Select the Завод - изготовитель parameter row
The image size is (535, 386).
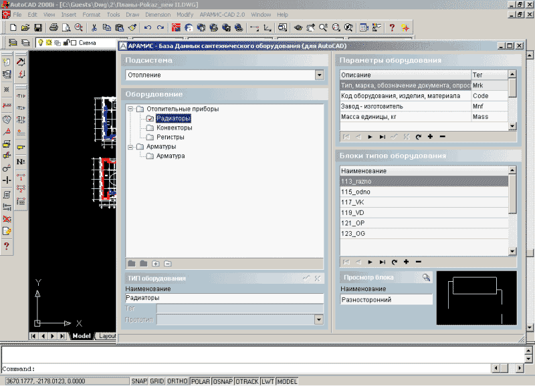coord(424,106)
